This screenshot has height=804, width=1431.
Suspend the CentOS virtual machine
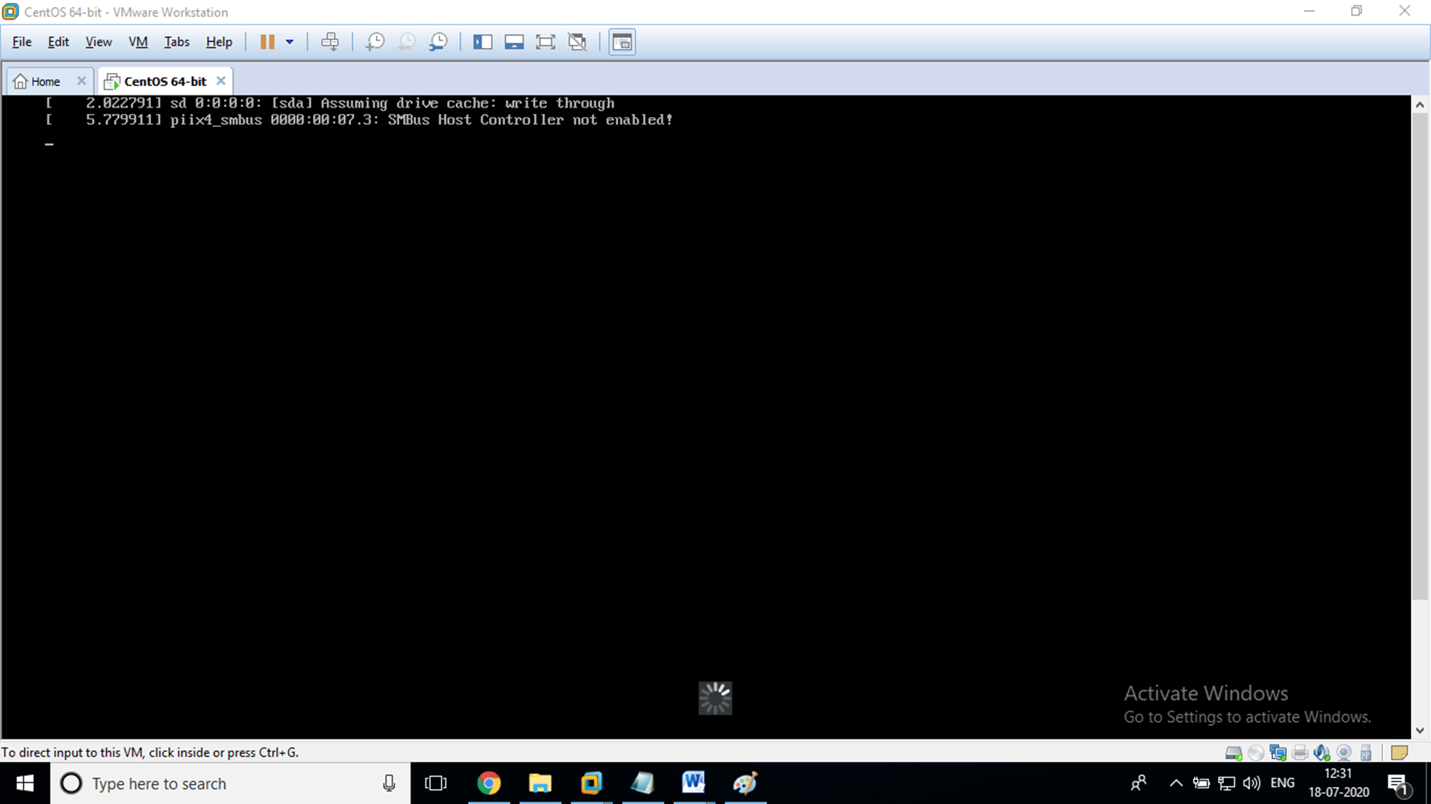pos(269,42)
